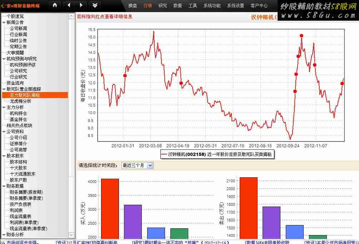This screenshot has height=244, width=359.
Task: Open 资产负债表 in sidebar tree
Action: pos(20,204)
